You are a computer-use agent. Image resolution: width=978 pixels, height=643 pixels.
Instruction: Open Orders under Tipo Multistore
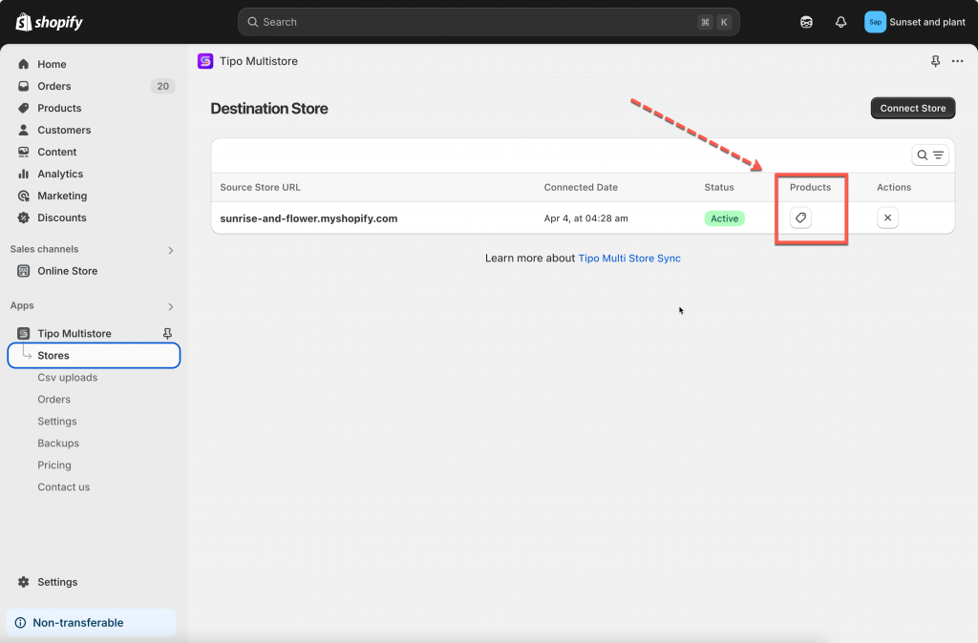[x=53, y=400]
